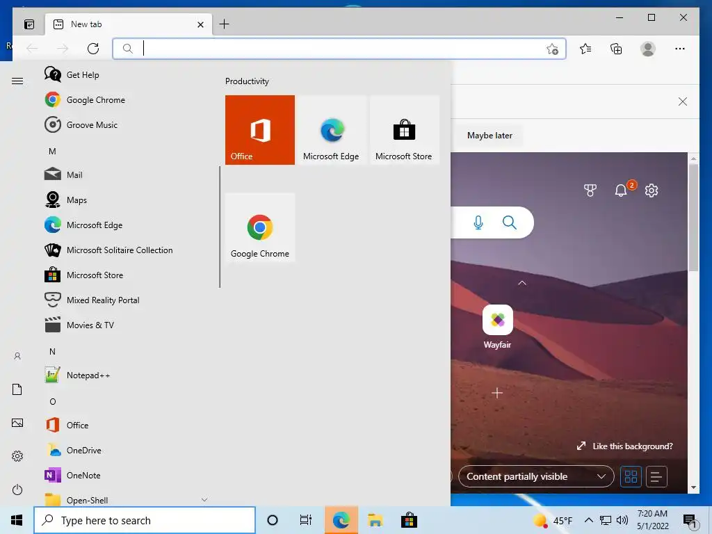
Task: Expand the Start menu hamburger navigation
Action: click(17, 81)
